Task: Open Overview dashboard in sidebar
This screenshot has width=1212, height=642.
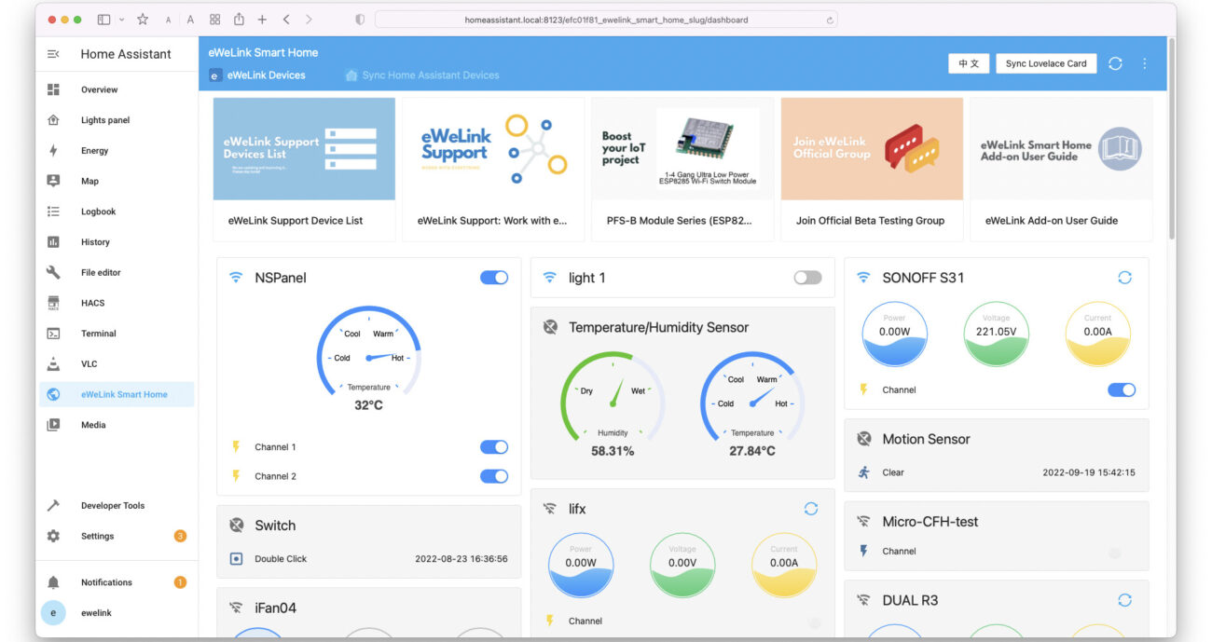Action: (117, 89)
